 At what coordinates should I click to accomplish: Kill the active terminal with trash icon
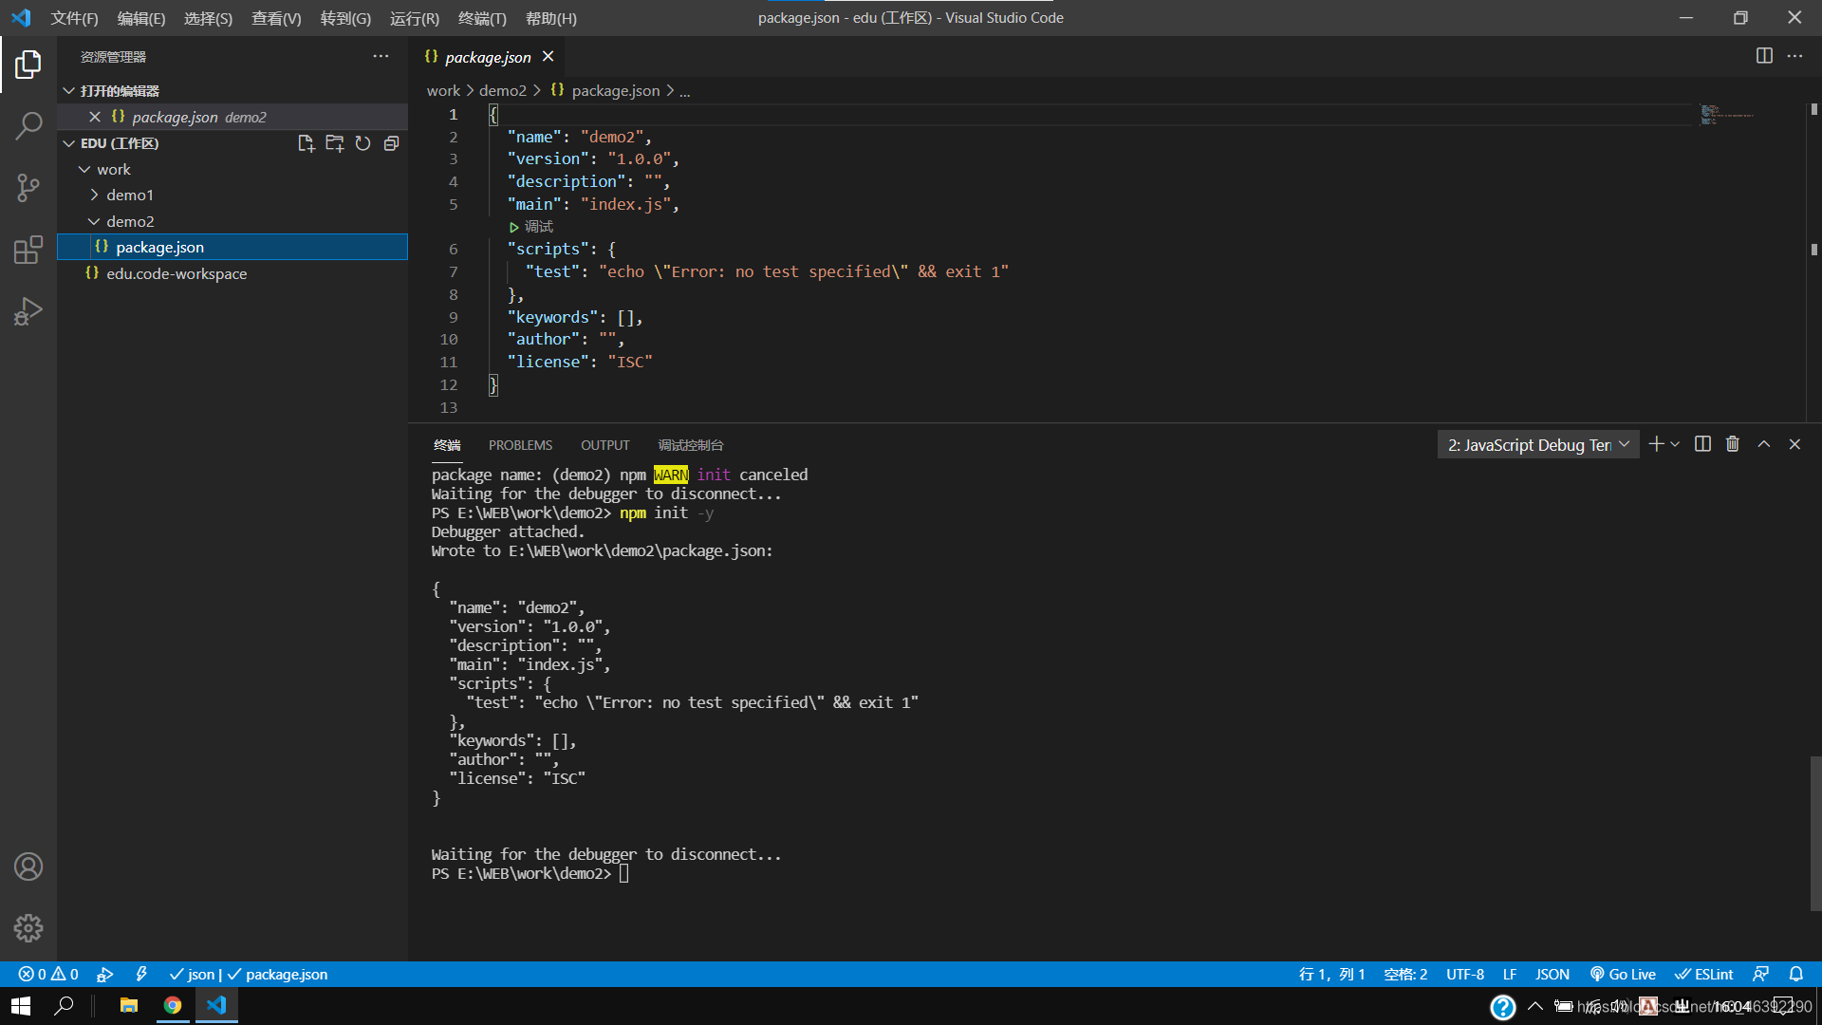(1733, 444)
